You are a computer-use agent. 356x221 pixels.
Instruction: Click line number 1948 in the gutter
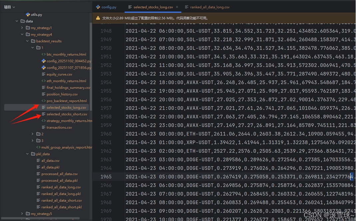[106, 31]
